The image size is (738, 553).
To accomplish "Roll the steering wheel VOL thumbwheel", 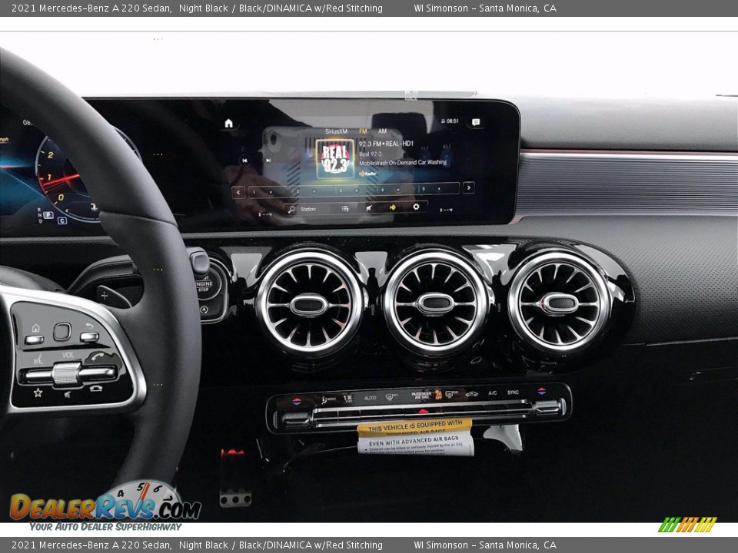I will (x=67, y=374).
